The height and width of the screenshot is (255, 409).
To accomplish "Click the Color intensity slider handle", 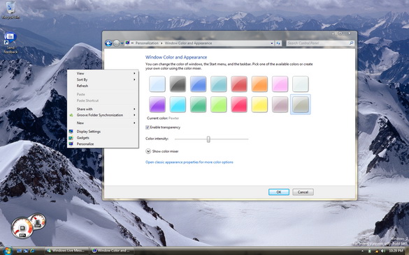I will 208,139.
